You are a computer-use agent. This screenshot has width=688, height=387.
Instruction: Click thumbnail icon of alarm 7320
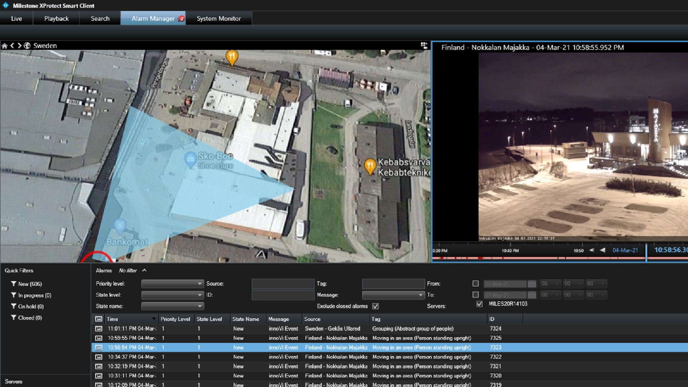pos(99,376)
